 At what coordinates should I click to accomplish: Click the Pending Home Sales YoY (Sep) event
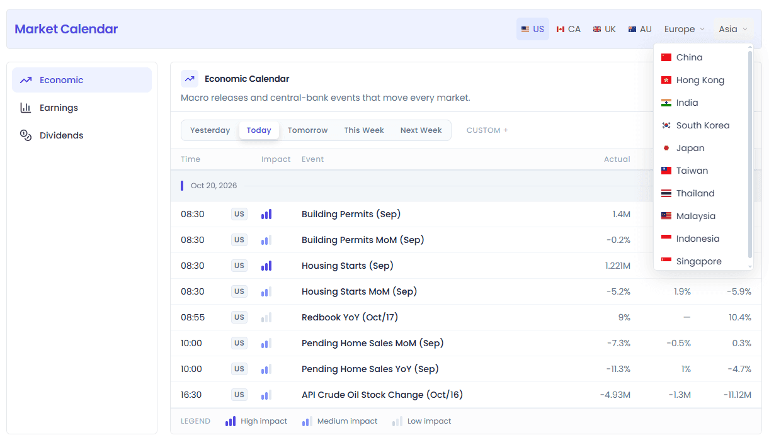[x=370, y=369]
